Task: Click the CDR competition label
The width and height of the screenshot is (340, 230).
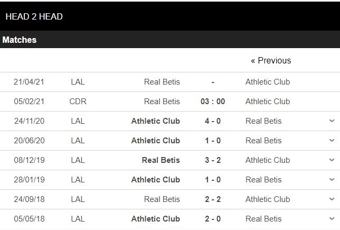Action: 78,102
